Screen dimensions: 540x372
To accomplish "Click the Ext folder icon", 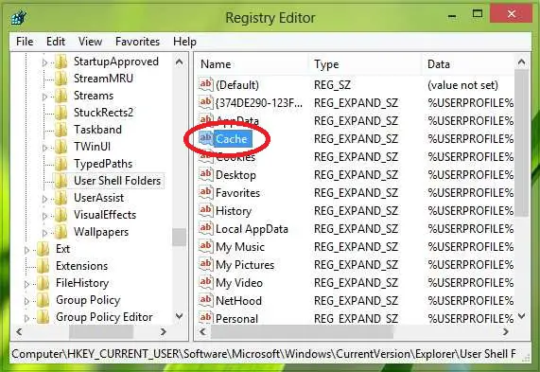I will tap(44, 249).
